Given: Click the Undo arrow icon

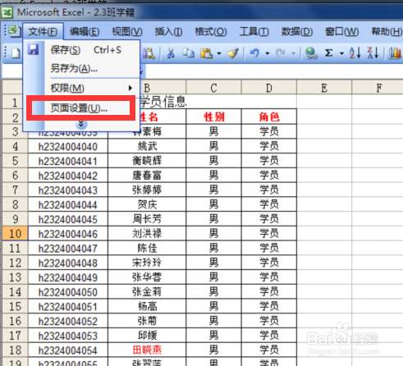Looking at the screenshot, I should click(254, 53).
